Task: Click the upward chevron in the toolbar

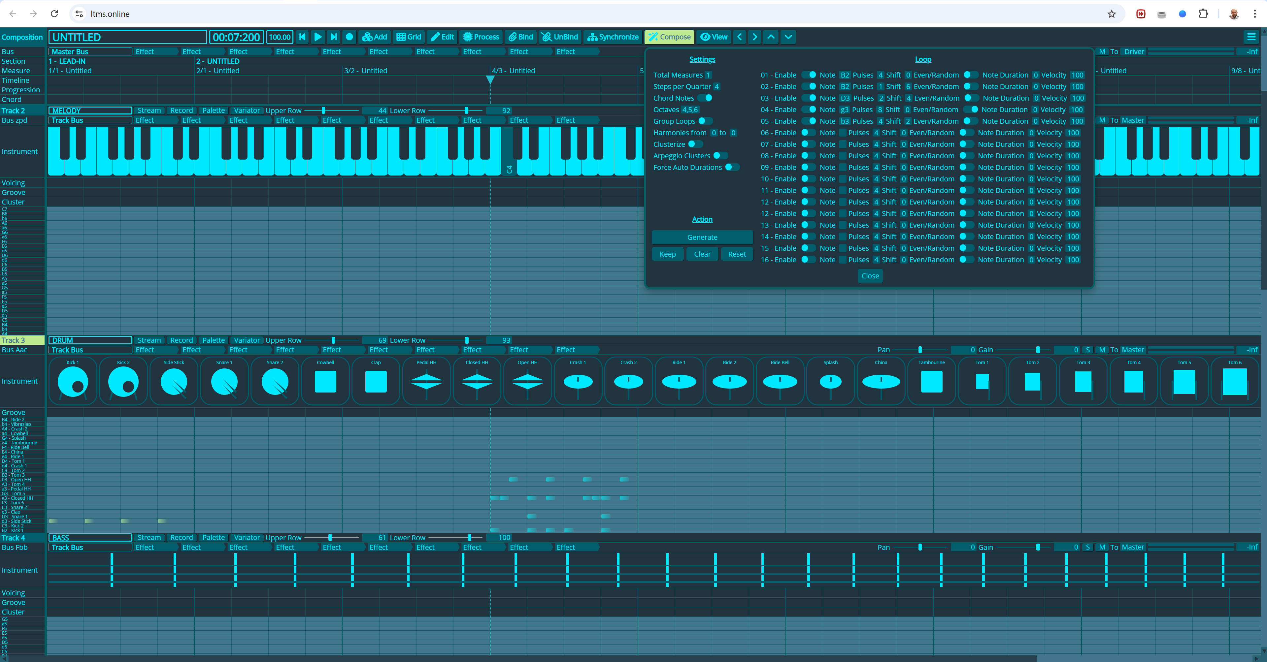Action: [771, 37]
